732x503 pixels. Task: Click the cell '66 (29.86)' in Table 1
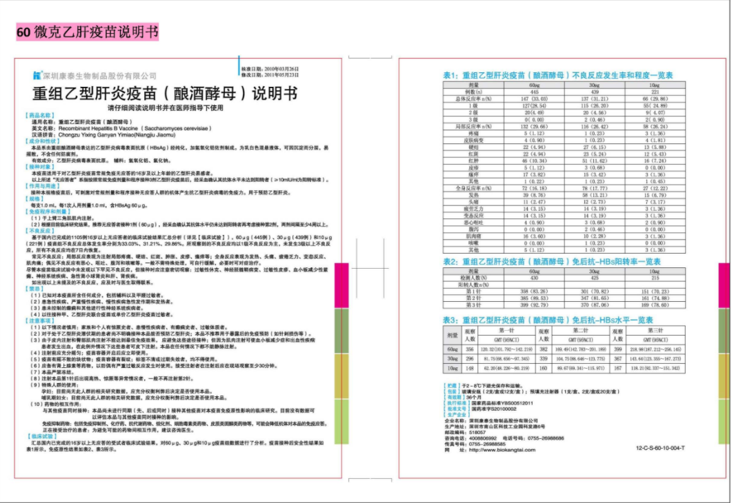pos(655,99)
